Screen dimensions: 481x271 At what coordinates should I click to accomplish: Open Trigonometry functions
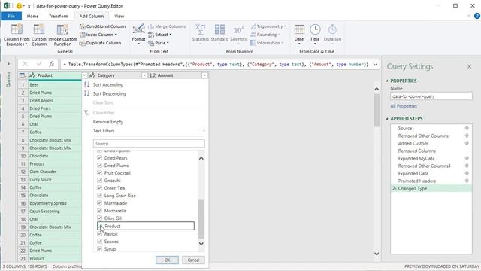[268, 26]
